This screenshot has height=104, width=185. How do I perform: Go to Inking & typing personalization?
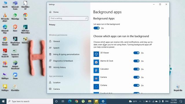click(x=66, y=54)
